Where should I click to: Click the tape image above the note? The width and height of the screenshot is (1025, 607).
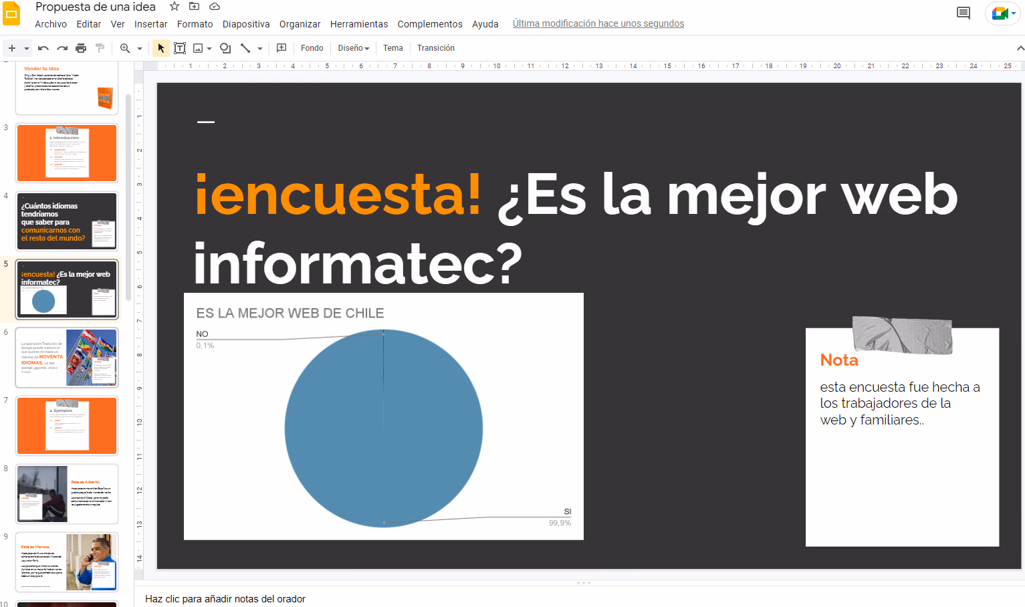(903, 335)
